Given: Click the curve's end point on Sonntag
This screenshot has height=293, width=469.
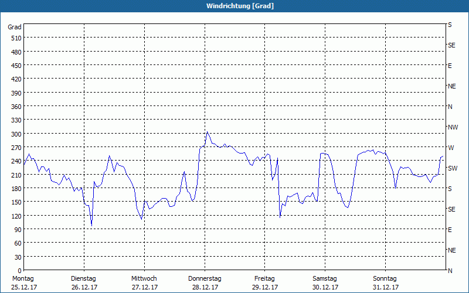Looking at the screenshot, I should tap(443, 156).
